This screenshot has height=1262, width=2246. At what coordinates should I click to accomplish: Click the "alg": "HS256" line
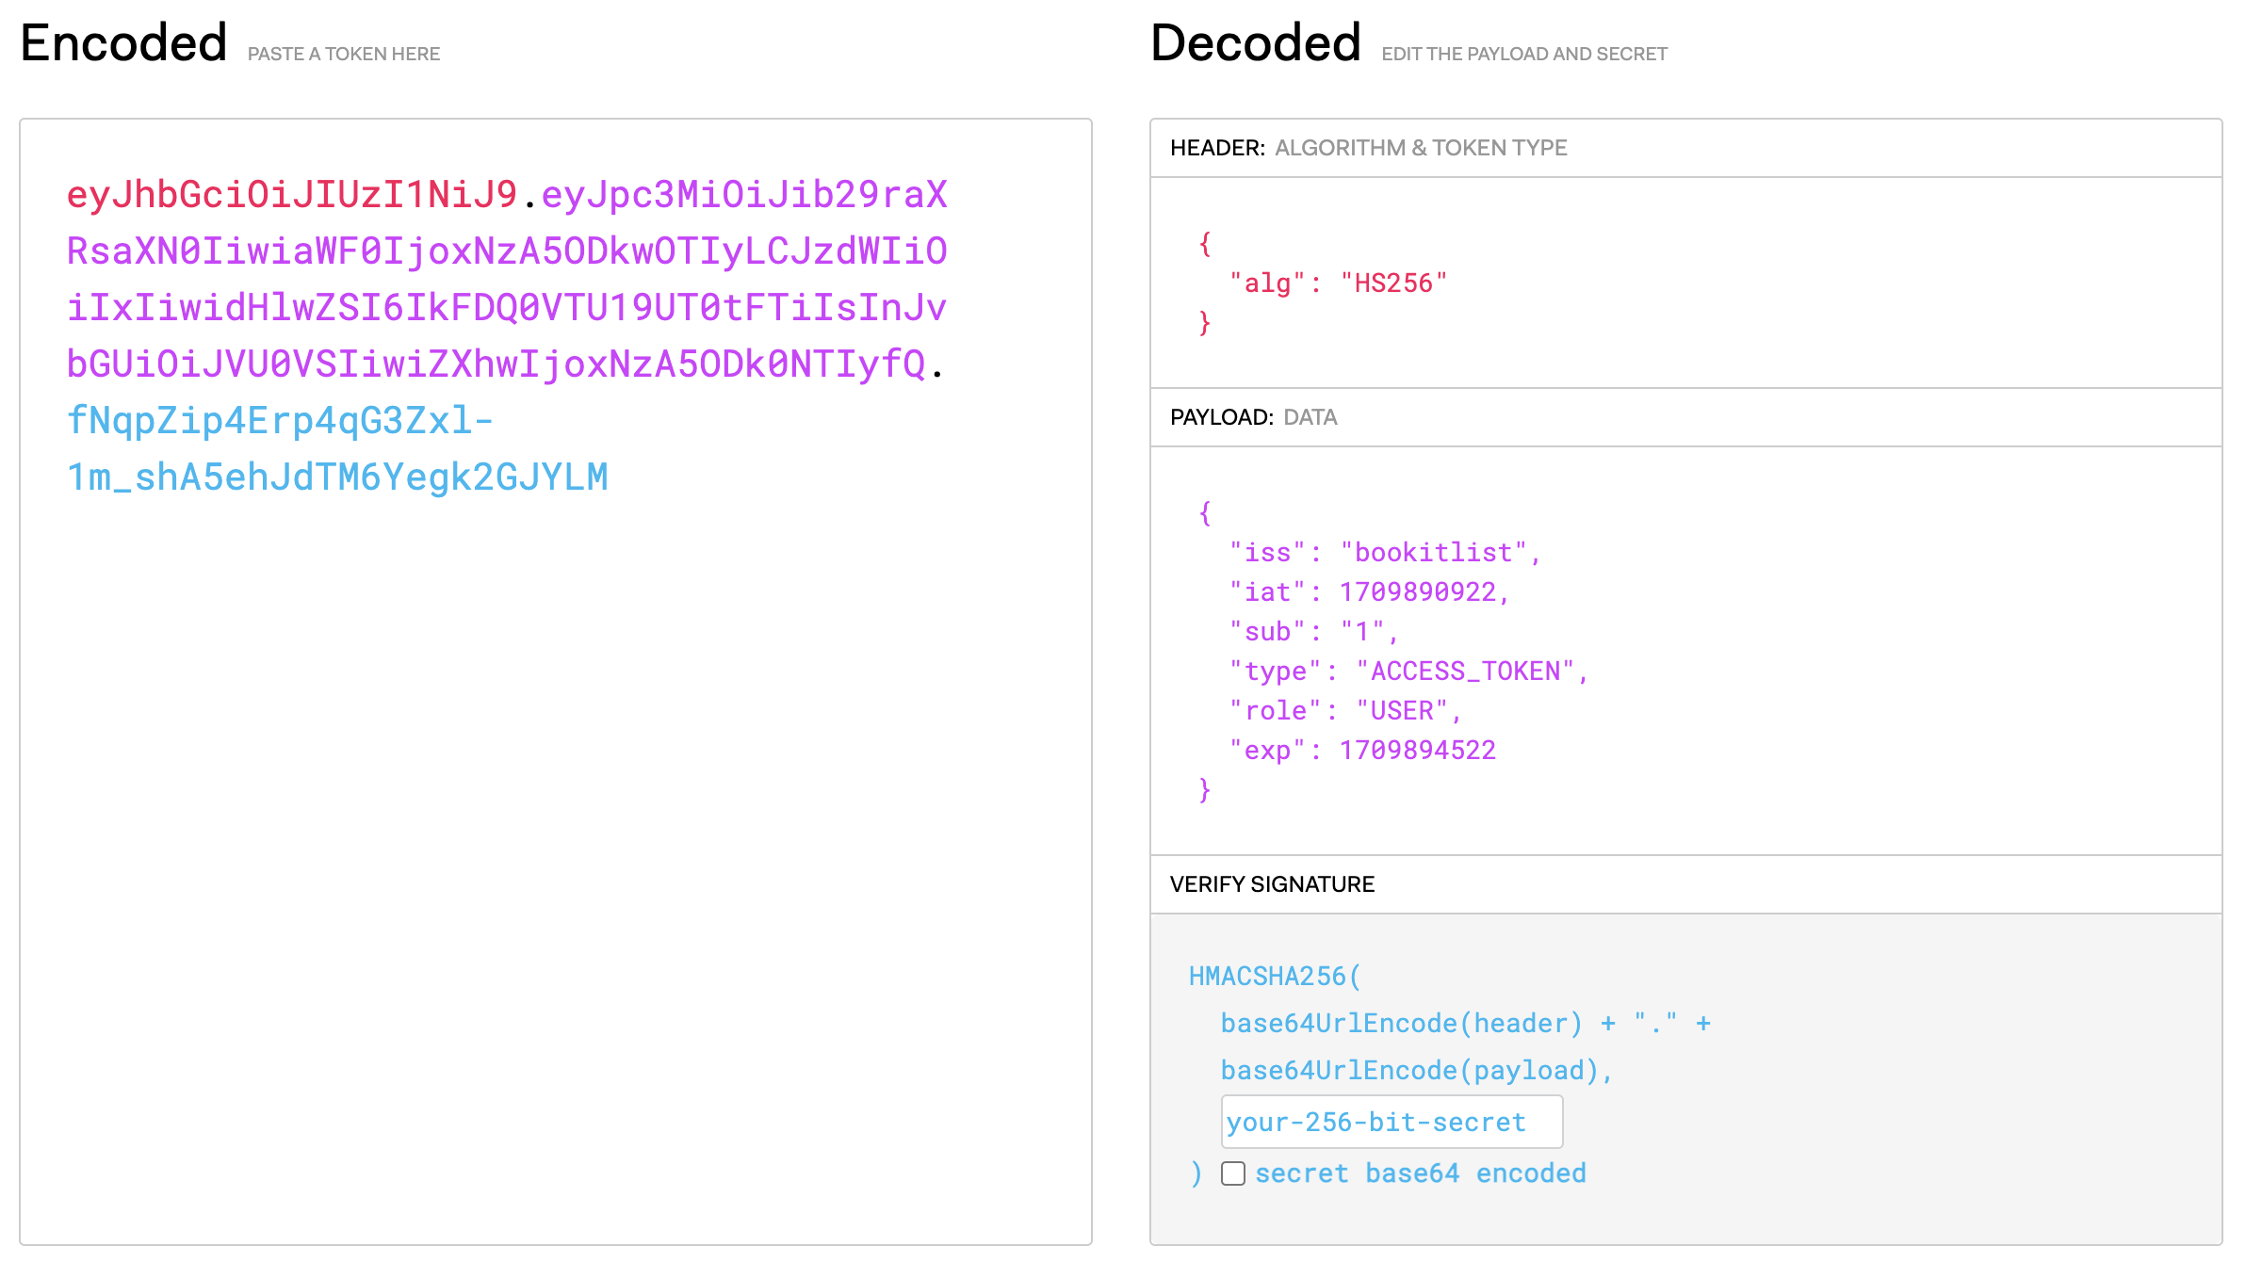(x=1338, y=283)
